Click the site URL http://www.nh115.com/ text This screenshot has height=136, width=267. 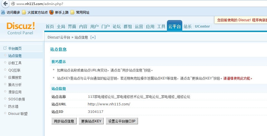pyautogui.click(x=109, y=104)
